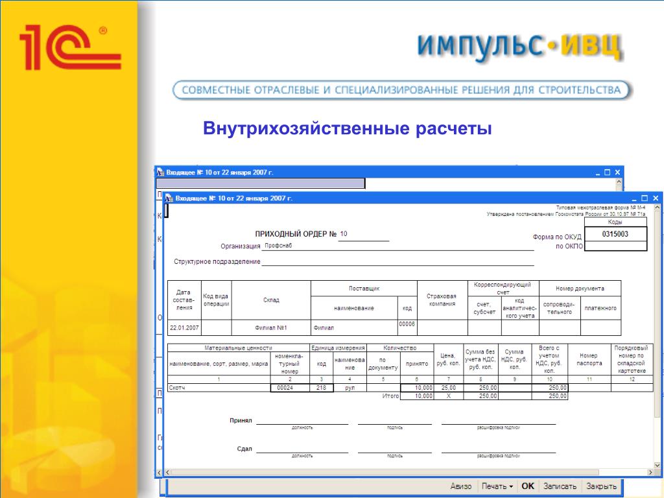
Task: Click the Принял label
Action: click(x=241, y=420)
